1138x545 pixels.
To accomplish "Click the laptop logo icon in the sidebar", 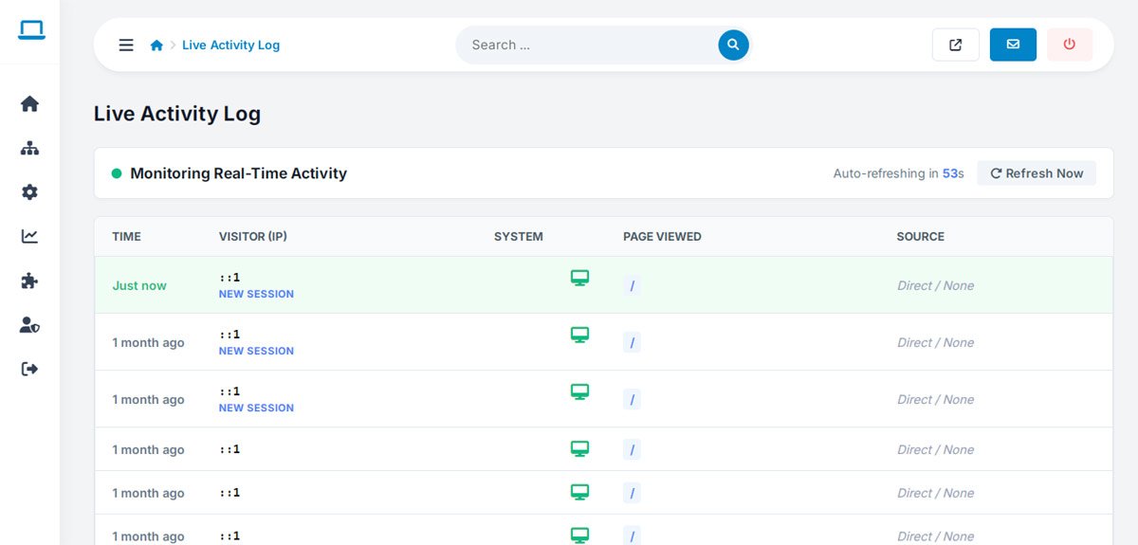I will point(31,30).
